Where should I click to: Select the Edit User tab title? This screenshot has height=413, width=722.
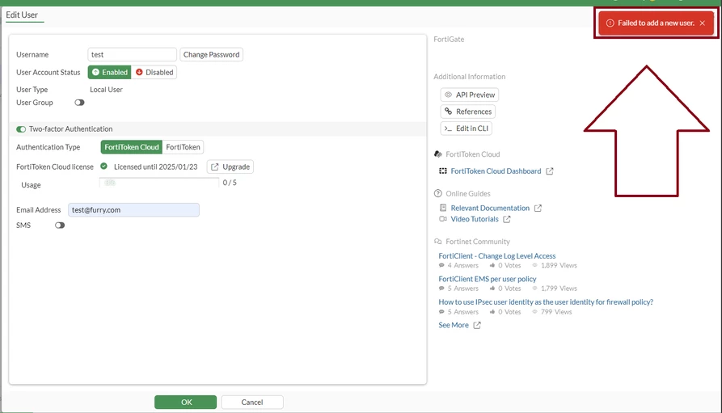pos(22,15)
